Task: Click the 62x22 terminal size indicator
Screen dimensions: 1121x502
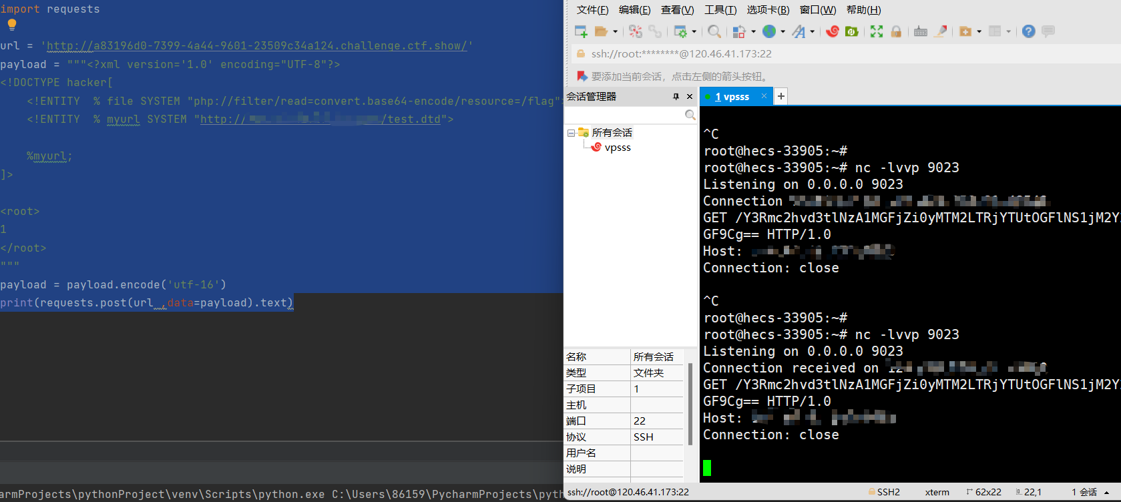Action: click(983, 492)
